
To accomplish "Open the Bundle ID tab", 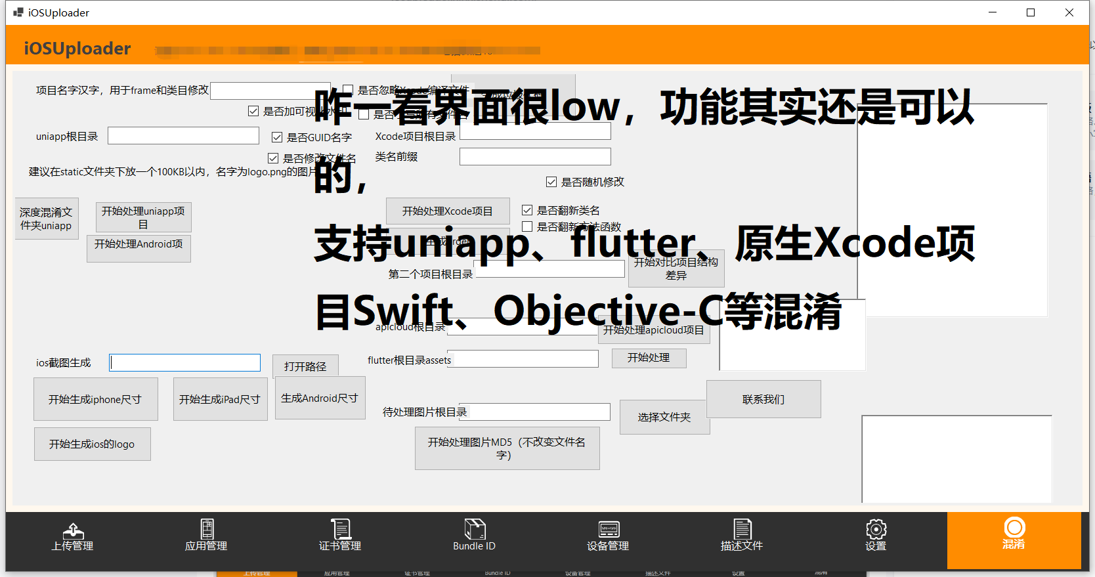I will tap(474, 536).
